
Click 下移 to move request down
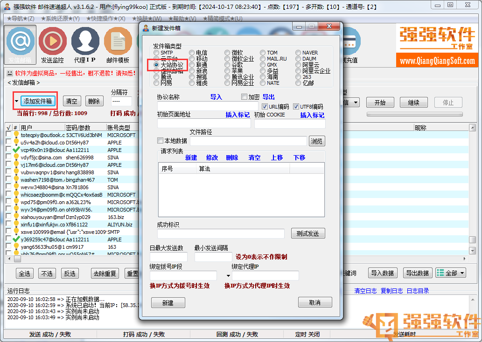pos(299,157)
